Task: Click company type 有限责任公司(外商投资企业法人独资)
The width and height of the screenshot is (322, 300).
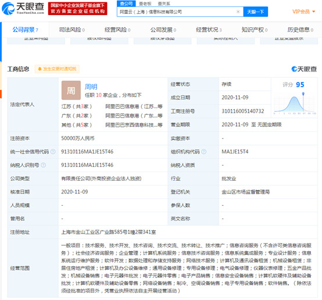Action: click(x=101, y=178)
